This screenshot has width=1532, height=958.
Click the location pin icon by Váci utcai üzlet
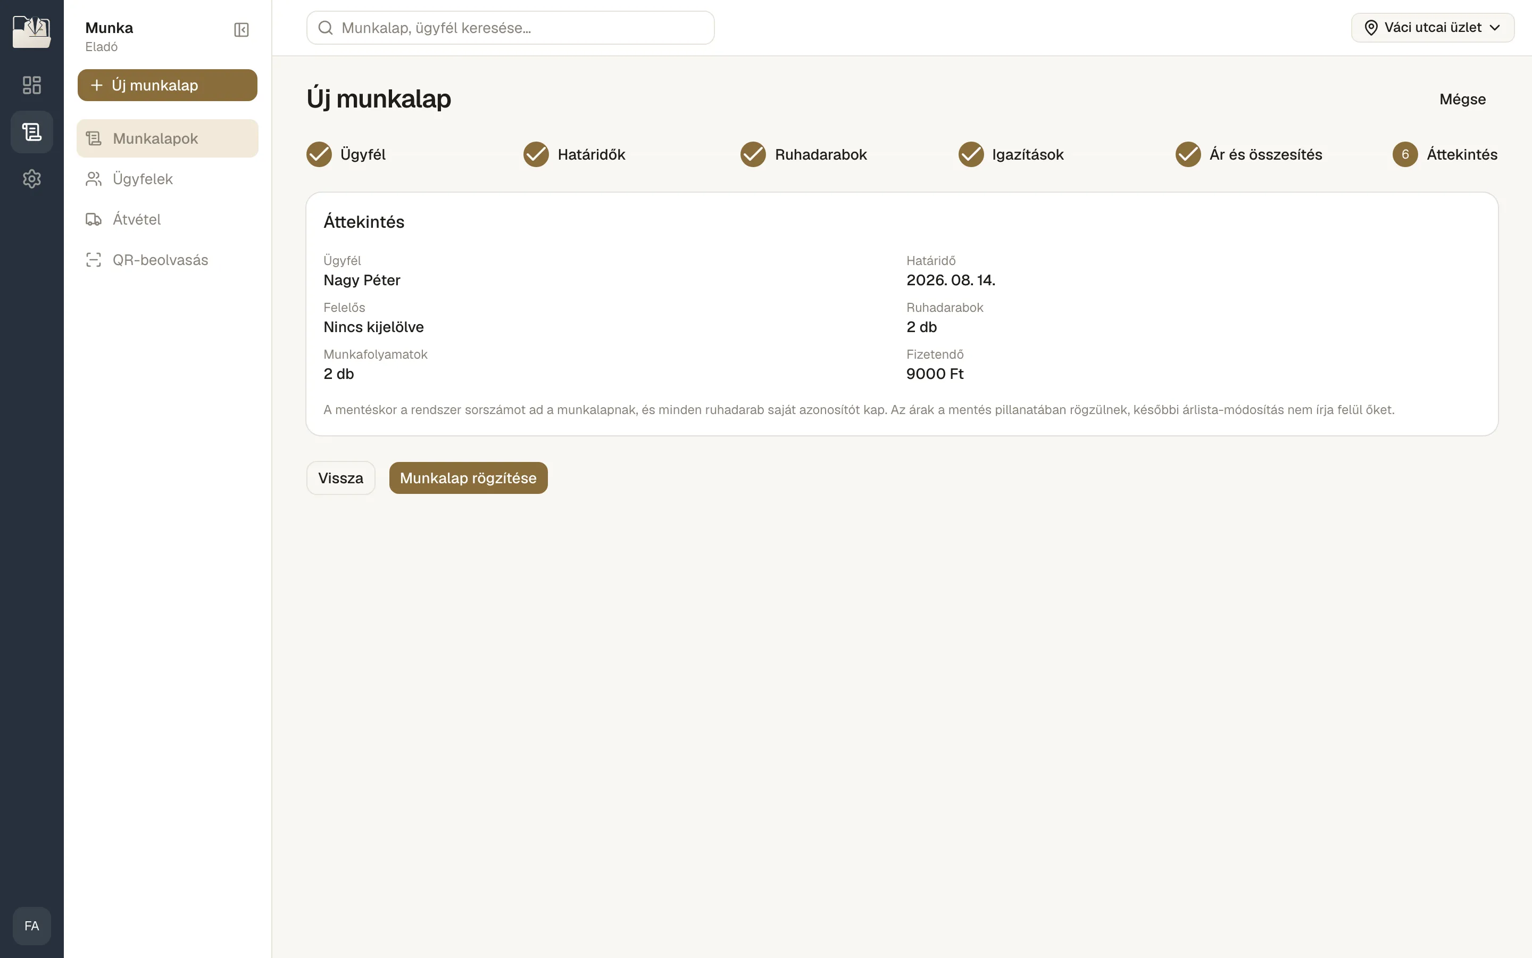click(1371, 28)
